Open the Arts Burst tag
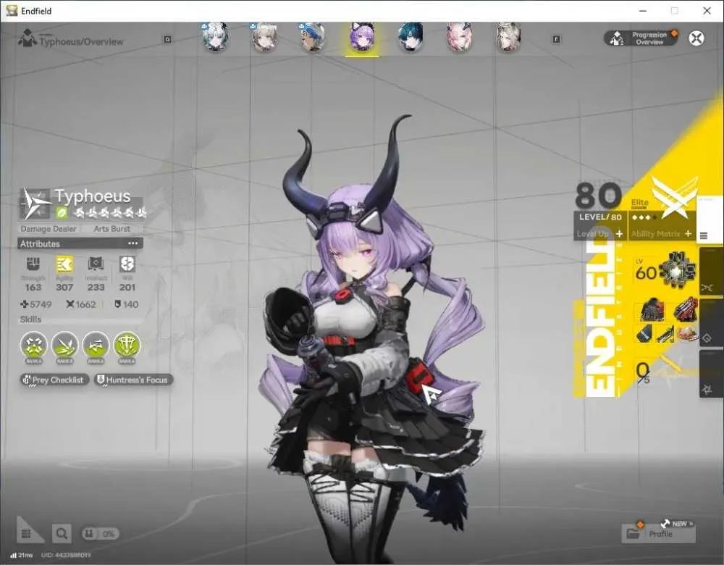 point(111,229)
